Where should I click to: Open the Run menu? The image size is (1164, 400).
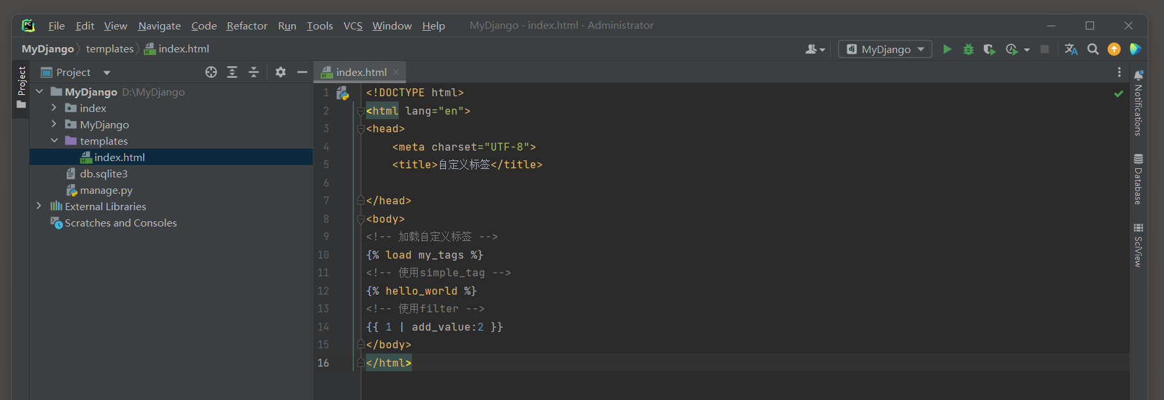coord(287,26)
